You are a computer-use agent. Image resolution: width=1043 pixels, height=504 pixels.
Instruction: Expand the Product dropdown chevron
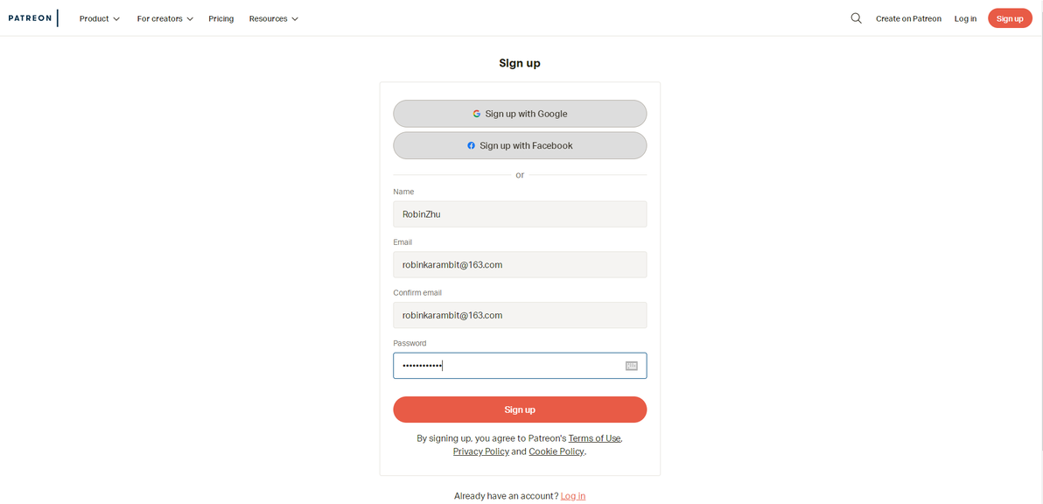(116, 19)
